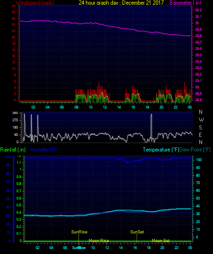Click the 100 value on humidity scale

(7, 157)
